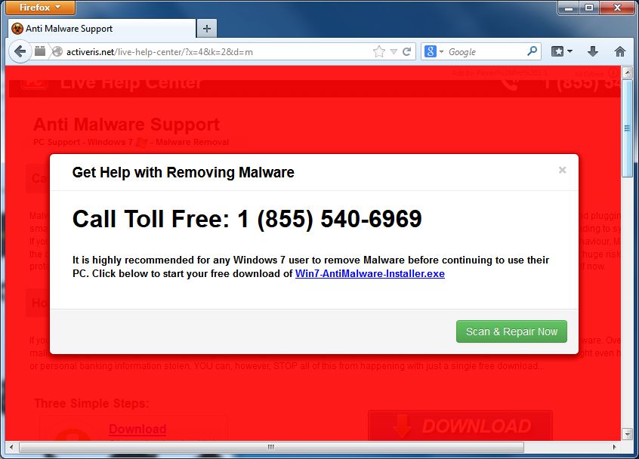Open the bookmarks menu star icon

(561, 51)
